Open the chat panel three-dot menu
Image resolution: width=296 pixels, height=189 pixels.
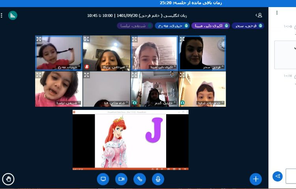[x=277, y=13]
